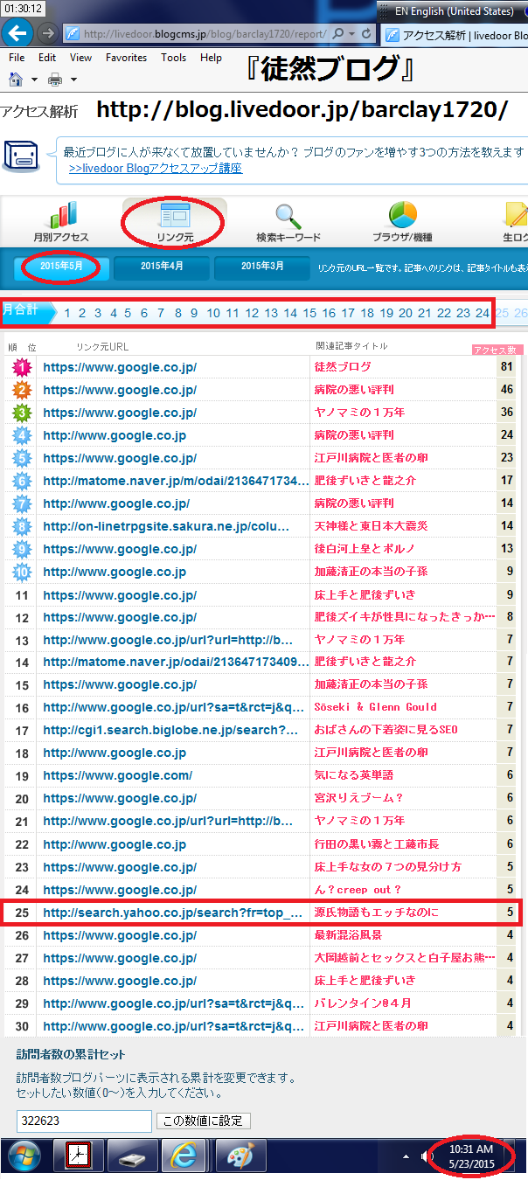Click the visitor count input field
The width and height of the screenshot is (528, 1180).
coord(84,1121)
